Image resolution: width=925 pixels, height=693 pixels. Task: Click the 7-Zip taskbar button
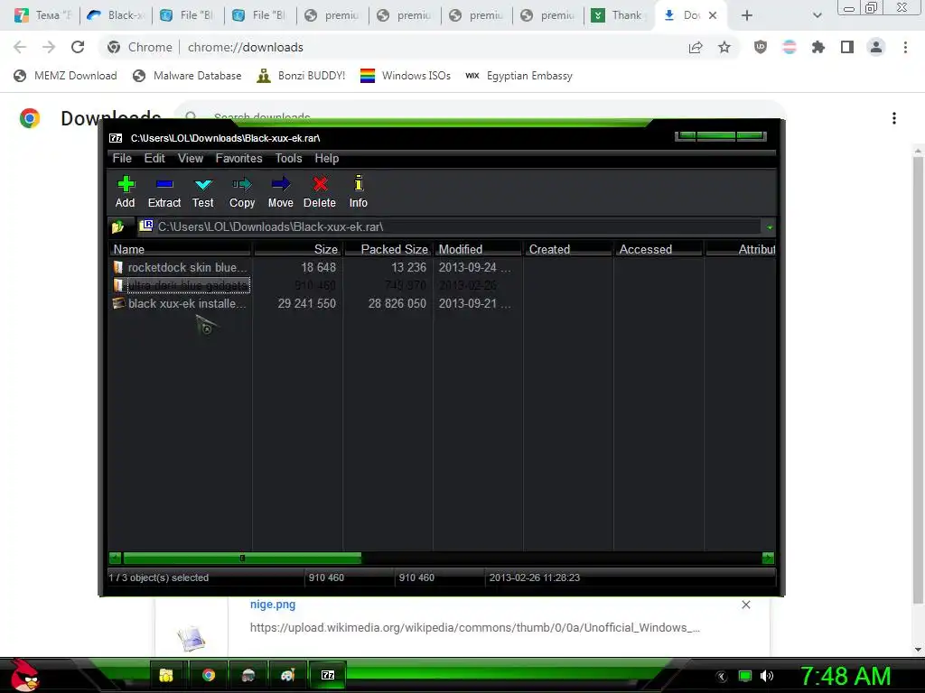click(x=327, y=675)
